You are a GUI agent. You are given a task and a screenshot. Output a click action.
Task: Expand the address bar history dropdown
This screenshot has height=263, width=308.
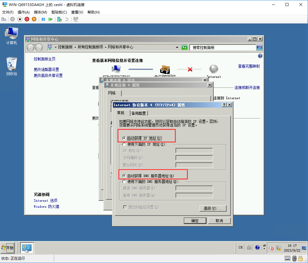click(x=177, y=47)
